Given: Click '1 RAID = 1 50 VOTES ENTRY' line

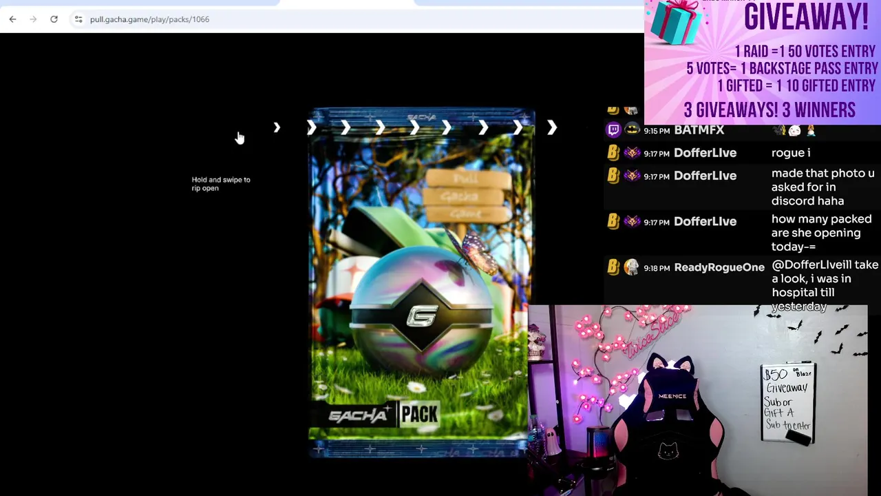Looking at the screenshot, I should pos(806,52).
